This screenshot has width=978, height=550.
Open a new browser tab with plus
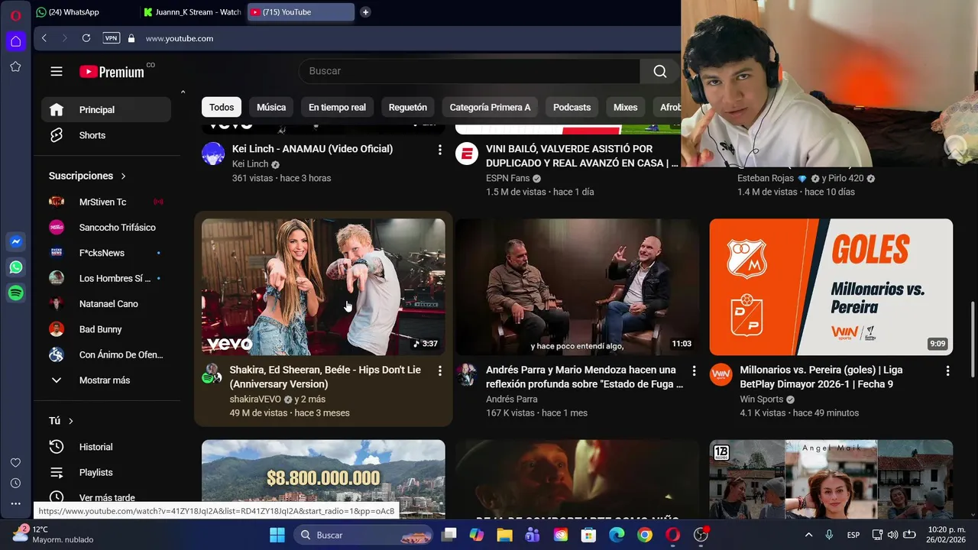365,12
